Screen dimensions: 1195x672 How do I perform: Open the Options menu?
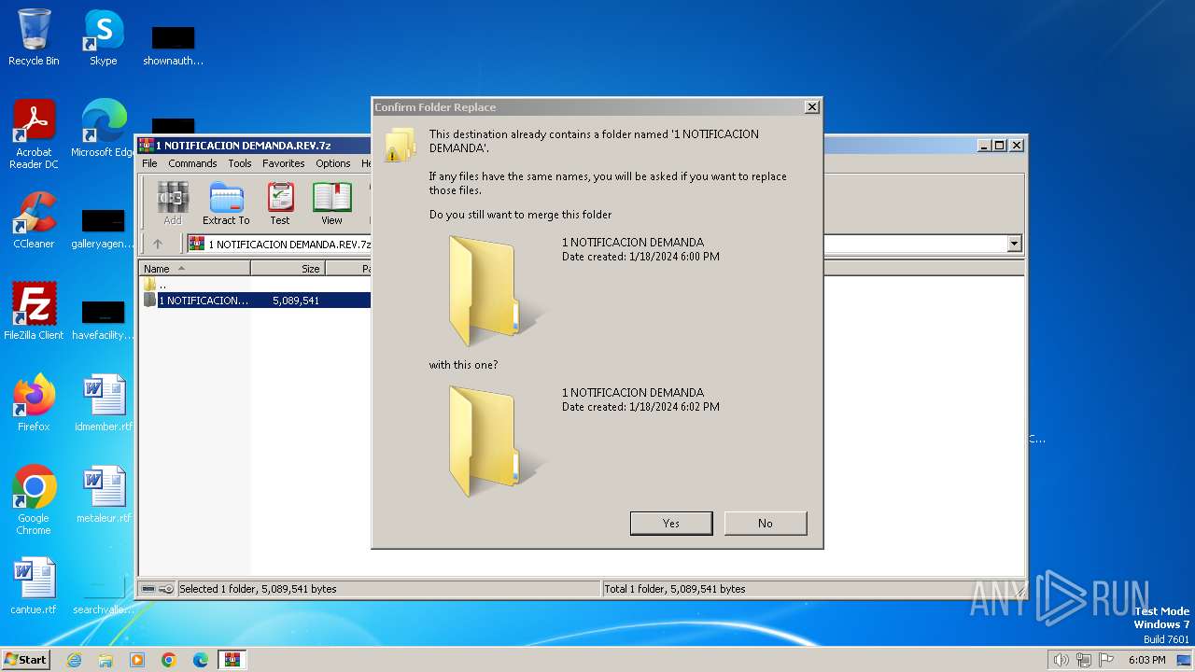(332, 163)
